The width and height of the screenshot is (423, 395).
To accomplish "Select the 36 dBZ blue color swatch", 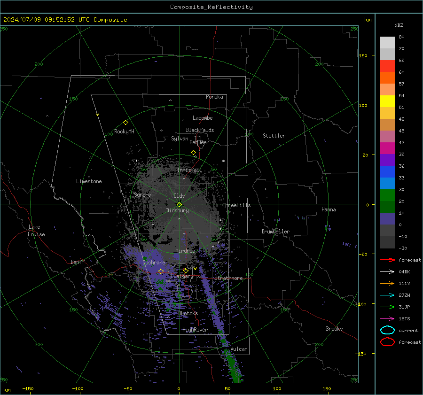I will point(387,172).
